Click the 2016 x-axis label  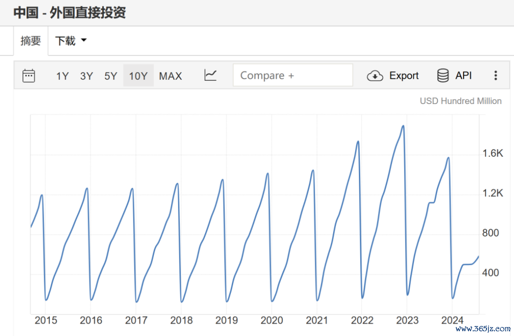tap(91, 320)
